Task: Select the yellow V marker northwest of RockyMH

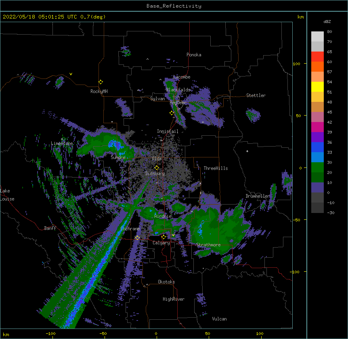Action: [71, 74]
